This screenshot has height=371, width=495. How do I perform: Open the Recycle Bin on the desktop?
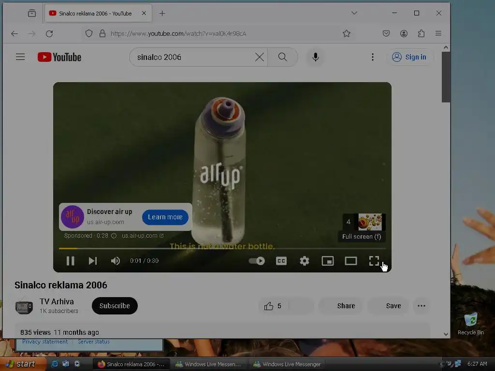(x=471, y=324)
